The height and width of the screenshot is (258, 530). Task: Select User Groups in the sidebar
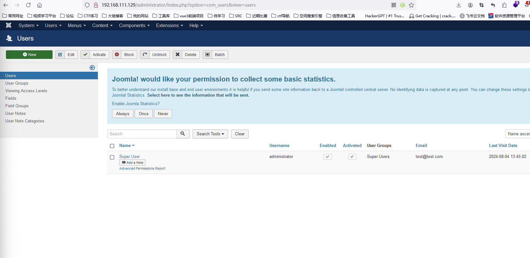tap(17, 83)
